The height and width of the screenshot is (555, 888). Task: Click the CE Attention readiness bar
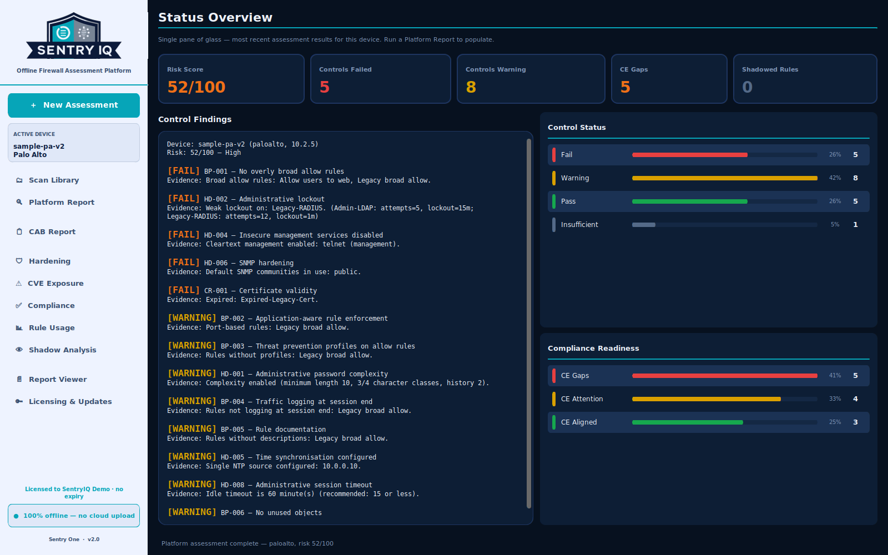(725, 399)
